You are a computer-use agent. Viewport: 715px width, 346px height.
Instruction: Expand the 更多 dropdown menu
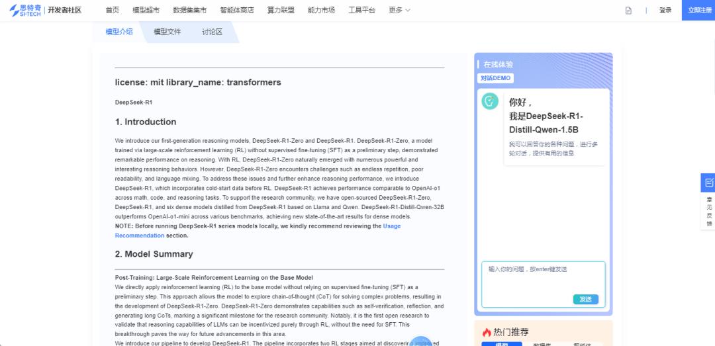(399, 10)
